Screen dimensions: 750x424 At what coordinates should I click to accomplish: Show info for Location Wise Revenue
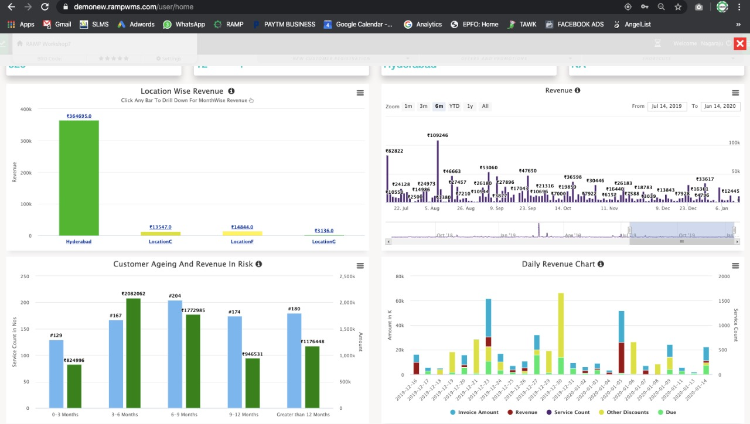(231, 91)
